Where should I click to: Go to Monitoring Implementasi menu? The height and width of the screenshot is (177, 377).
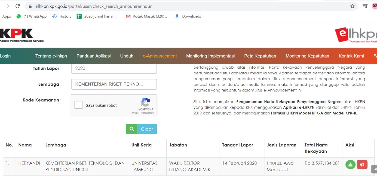210,56
